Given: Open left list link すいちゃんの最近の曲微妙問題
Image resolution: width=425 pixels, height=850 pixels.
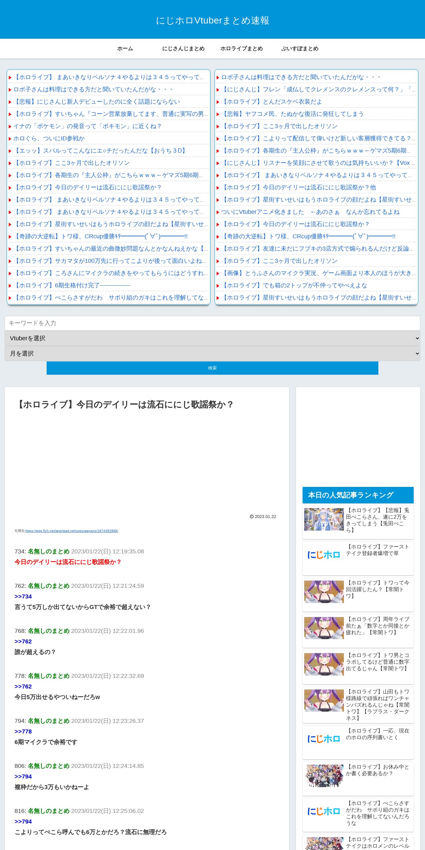Looking at the screenshot, I should tap(111, 249).
